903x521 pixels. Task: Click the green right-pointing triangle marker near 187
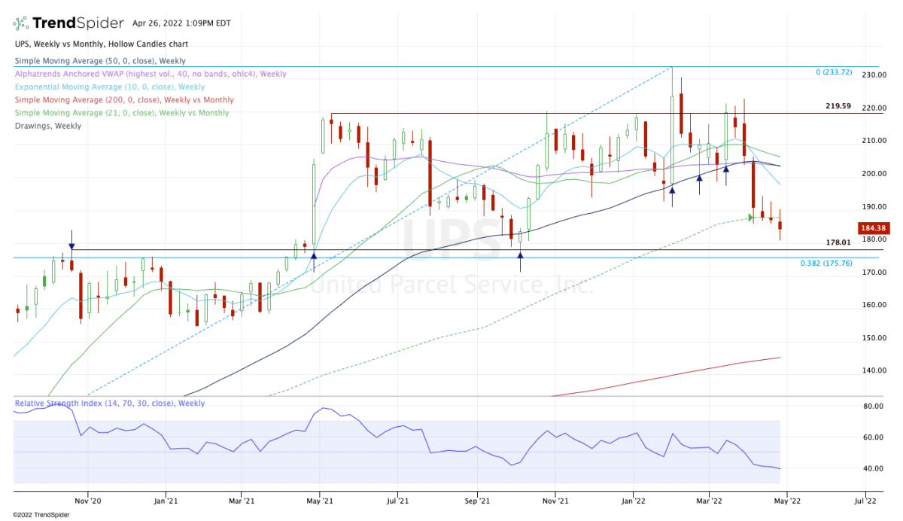(751, 218)
